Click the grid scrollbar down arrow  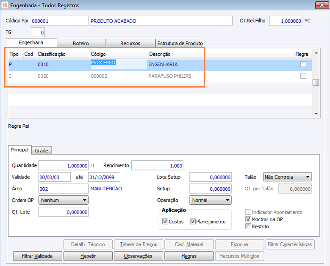point(316,114)
